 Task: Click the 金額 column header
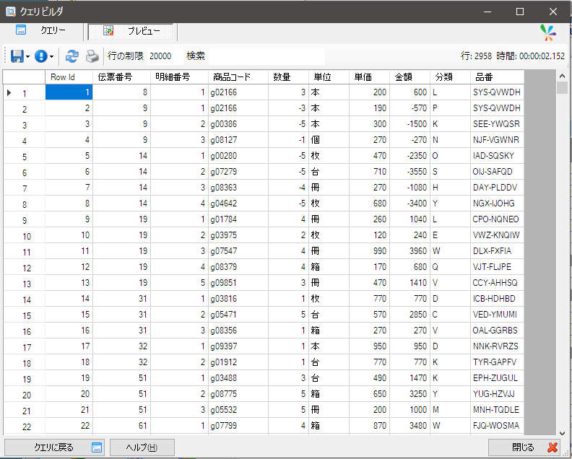point(409,77)
